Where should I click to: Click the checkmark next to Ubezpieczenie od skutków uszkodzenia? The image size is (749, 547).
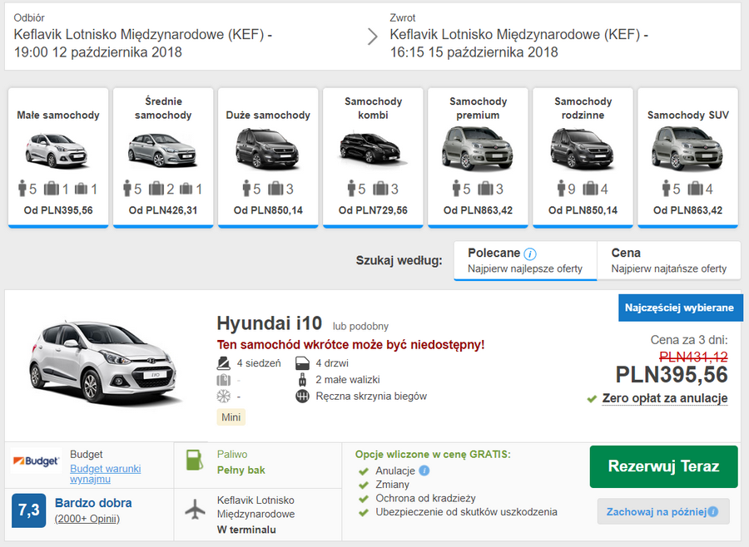[364, 513]
